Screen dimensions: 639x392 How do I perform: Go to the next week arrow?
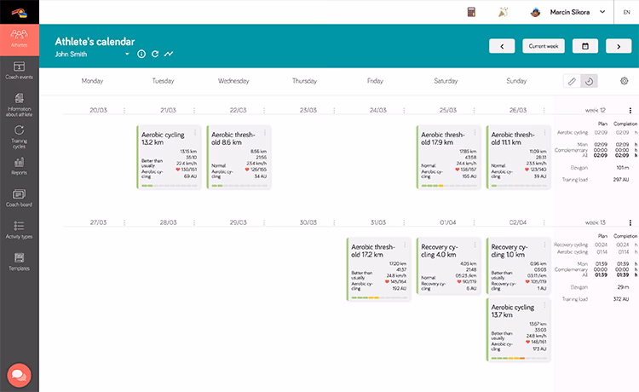(x=617, y=46)
